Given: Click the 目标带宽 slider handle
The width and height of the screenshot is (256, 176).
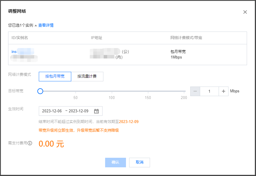Looking at the screenshot, I should coord(40,91).
